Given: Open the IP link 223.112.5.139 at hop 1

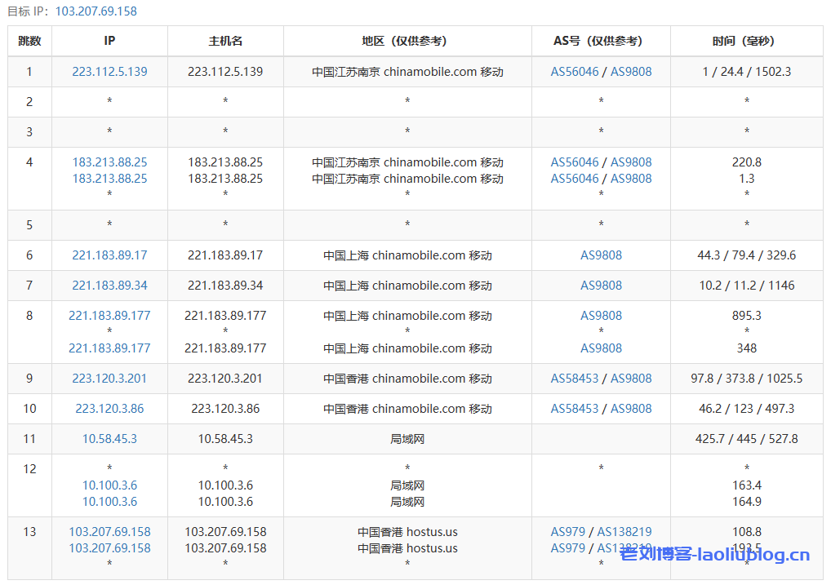Looking at the screenshot, I should 109,72.
